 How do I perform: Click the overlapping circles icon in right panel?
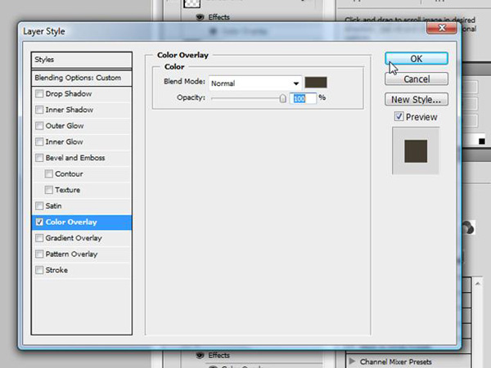[x=468, y=228]
